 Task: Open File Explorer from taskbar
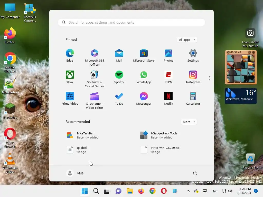tap(130, 191)
